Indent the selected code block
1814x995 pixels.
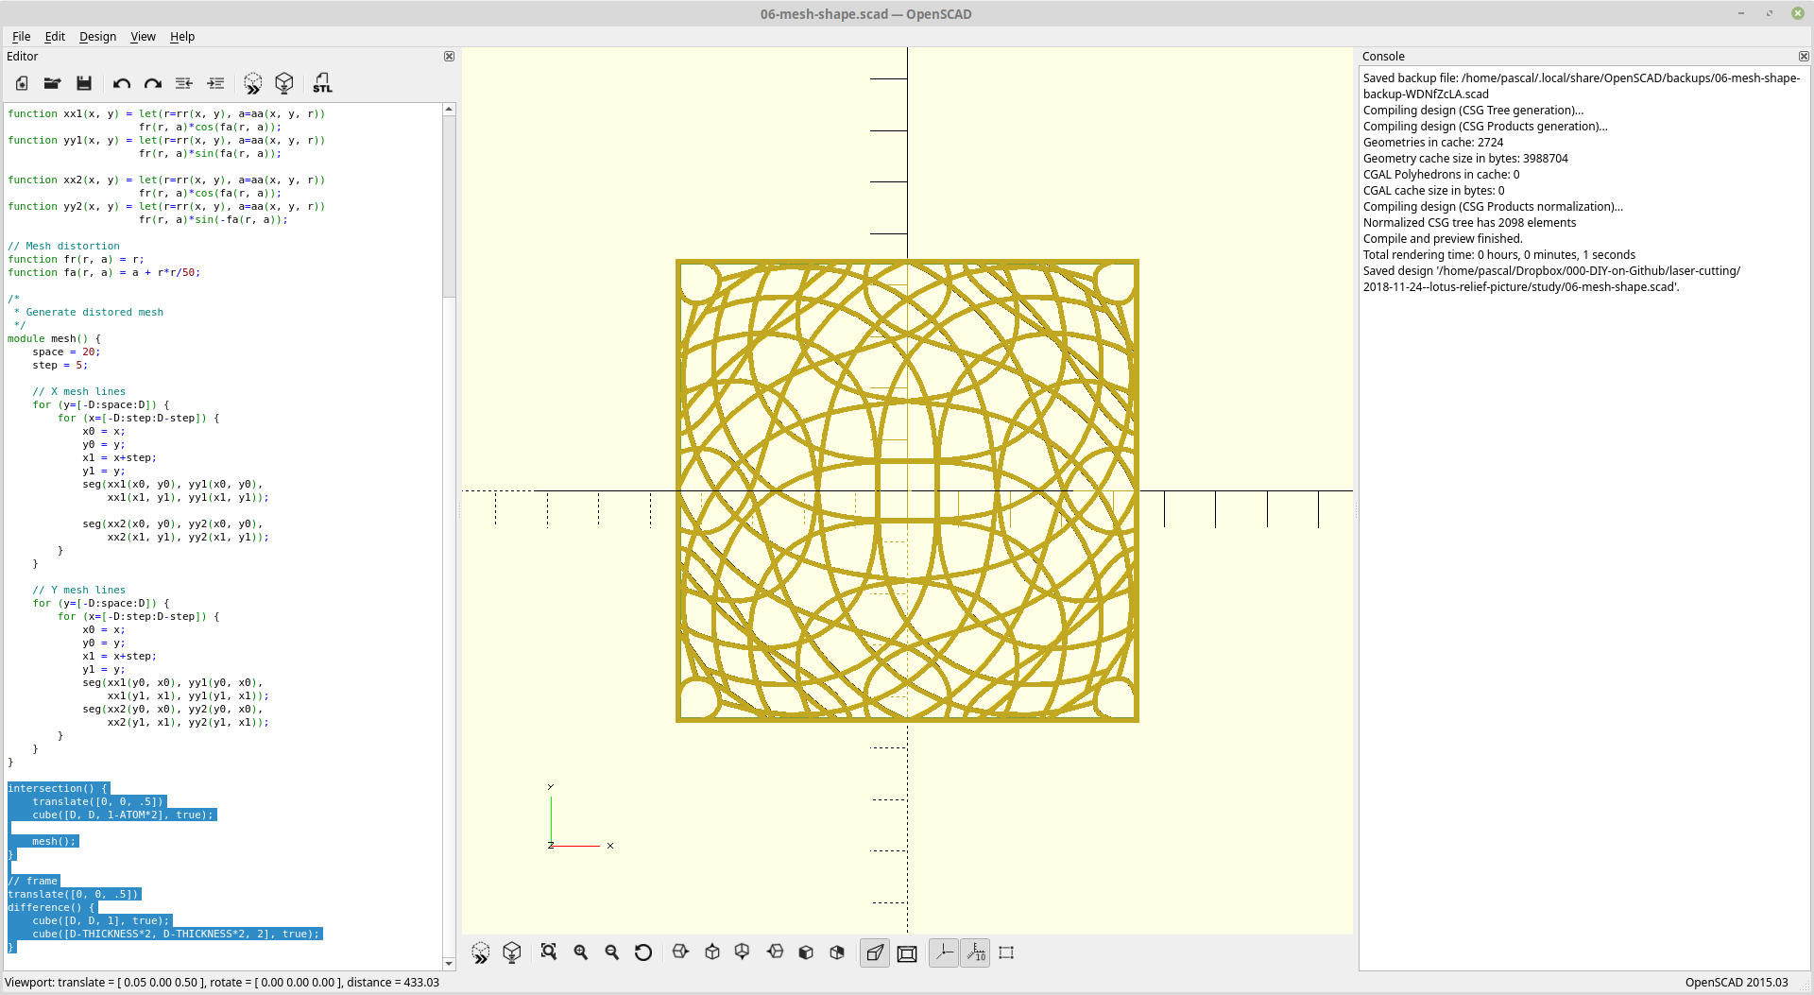pos(215,83)
